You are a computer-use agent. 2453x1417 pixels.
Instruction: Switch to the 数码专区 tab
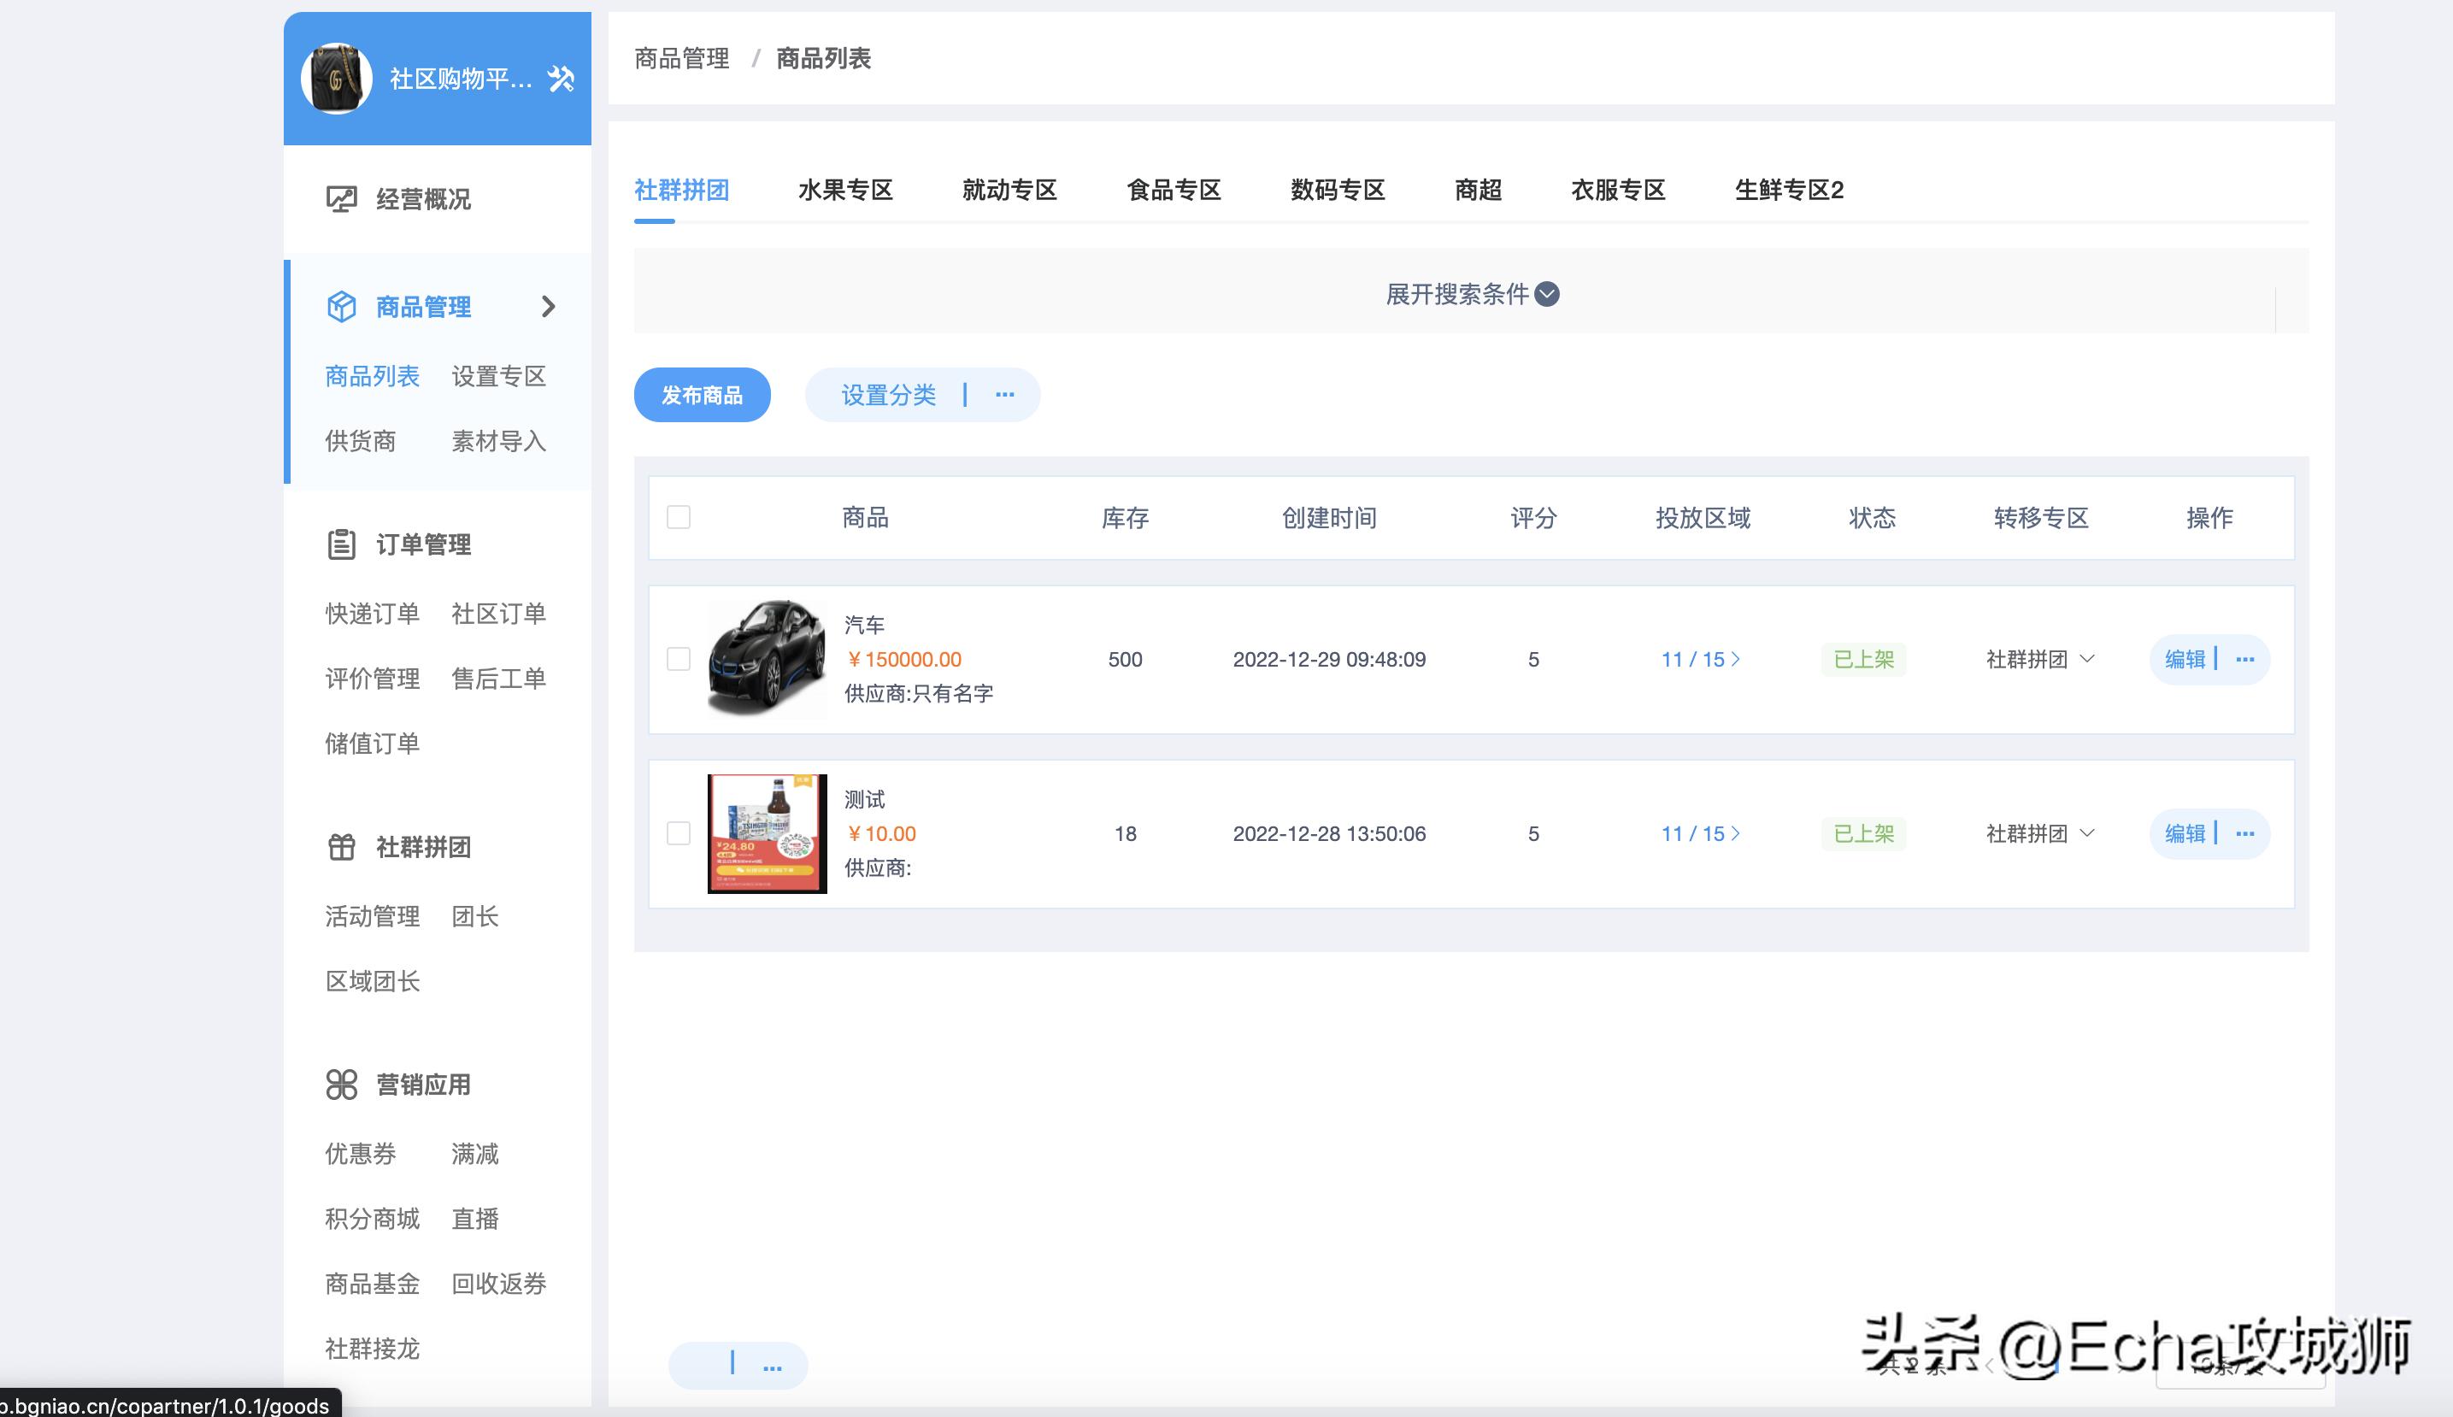pos(1336,190)
